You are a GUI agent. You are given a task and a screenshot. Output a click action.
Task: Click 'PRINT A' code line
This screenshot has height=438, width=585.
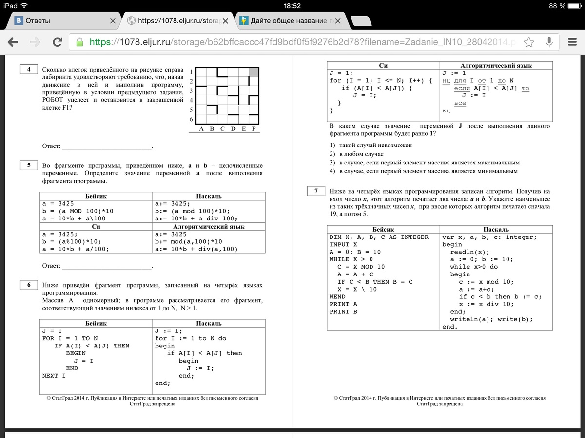click(344, 304)
